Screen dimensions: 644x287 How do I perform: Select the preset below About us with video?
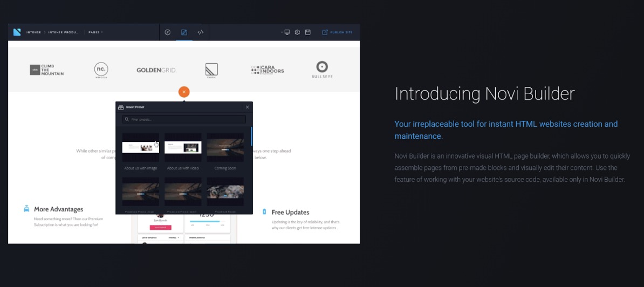tap(183, 192)
